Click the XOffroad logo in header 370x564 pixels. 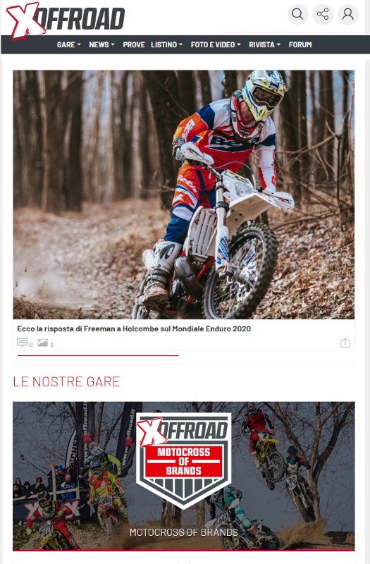pos(66,20)
